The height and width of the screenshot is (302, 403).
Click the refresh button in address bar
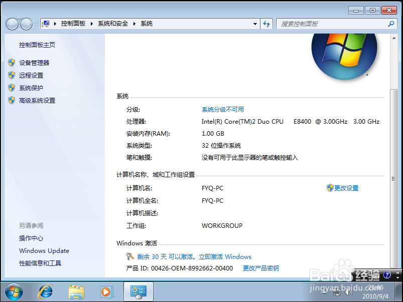[266, 24]
